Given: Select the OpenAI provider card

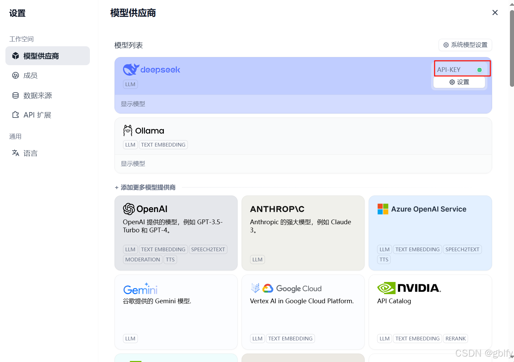Looking at the screenshot, I should coord(176,233).
